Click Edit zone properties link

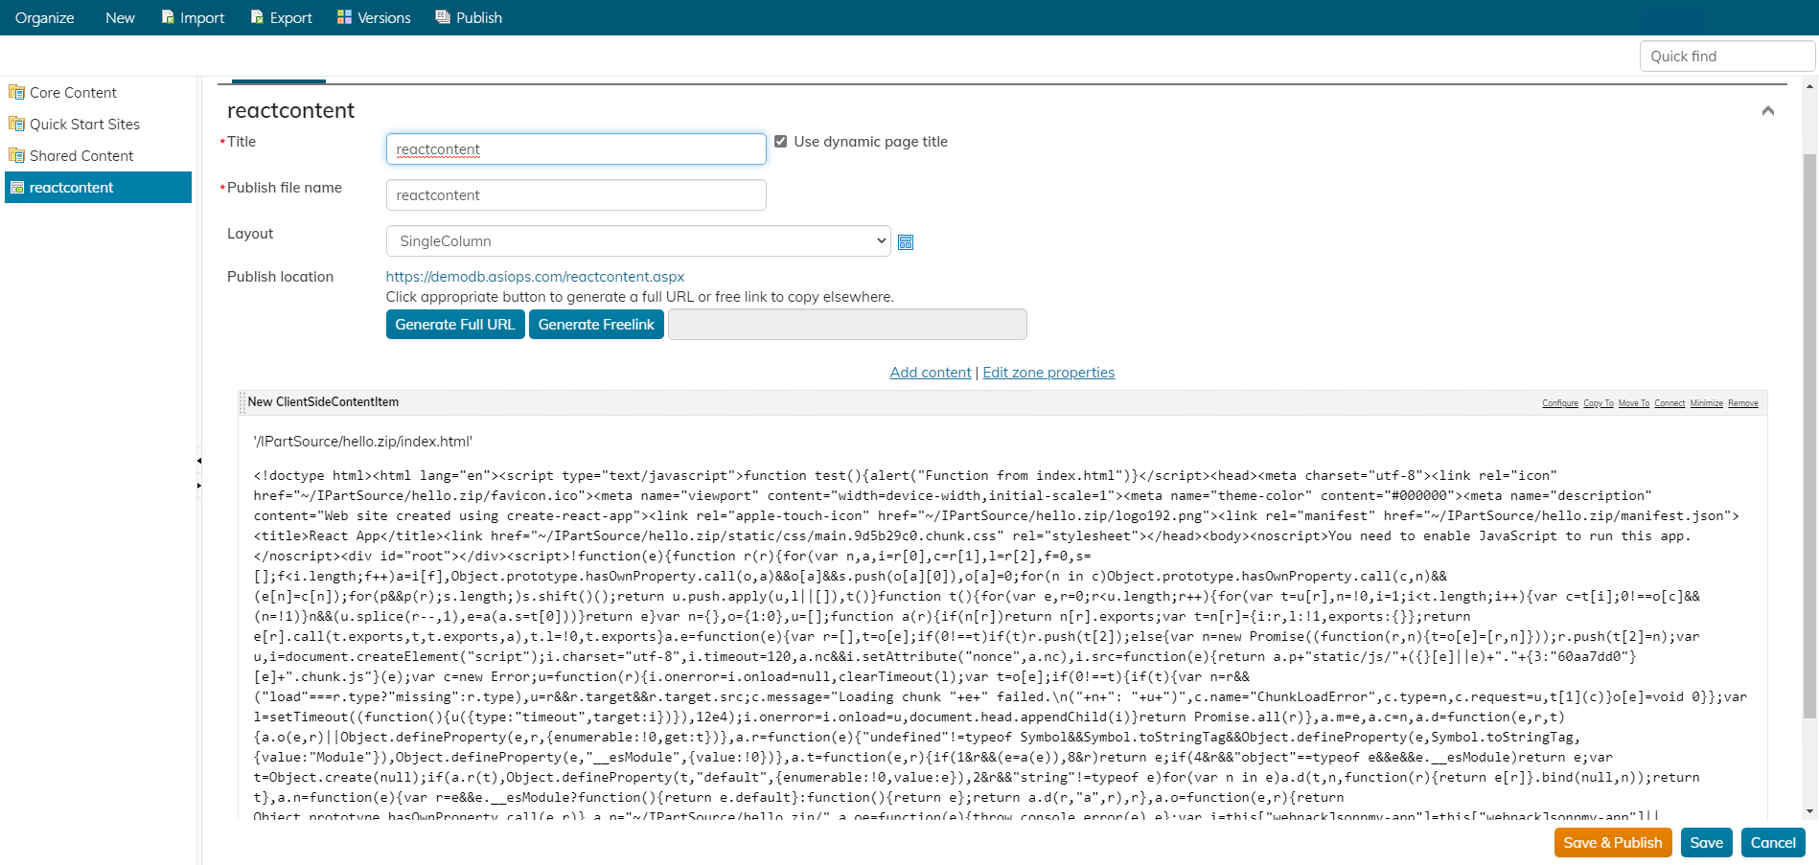point(1048,372)
